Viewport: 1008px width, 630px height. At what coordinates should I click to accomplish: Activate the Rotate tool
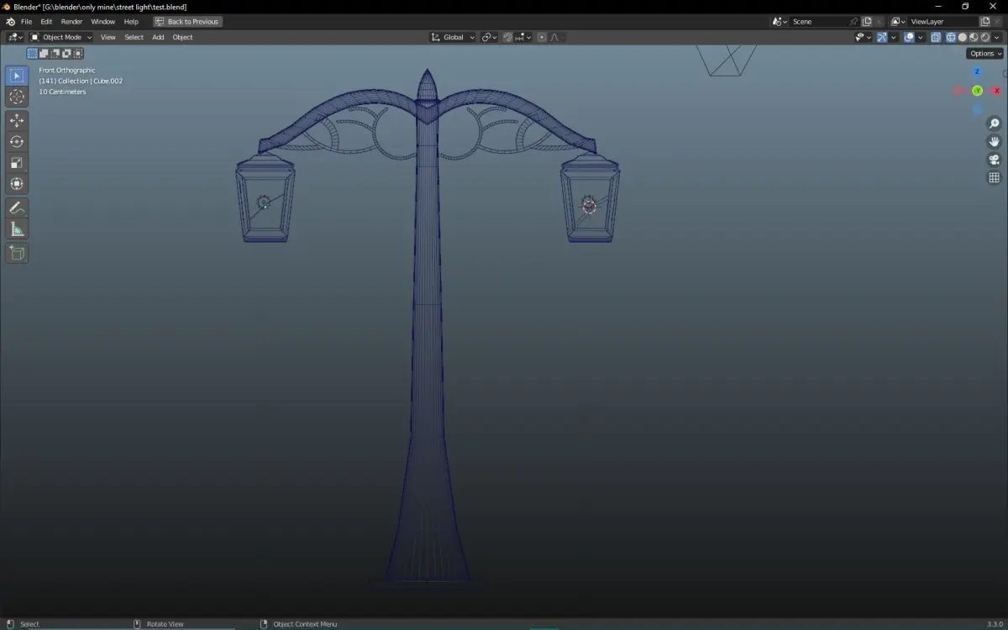coord(17,142)
